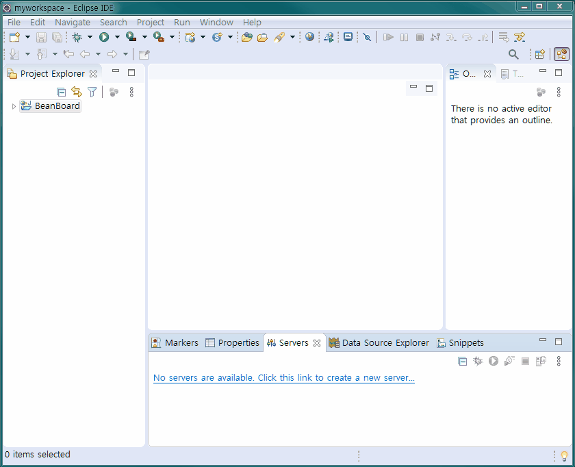Expand the BeanBoard project tree
Viewport: 575px width, 467px height.
click(14, 106)
